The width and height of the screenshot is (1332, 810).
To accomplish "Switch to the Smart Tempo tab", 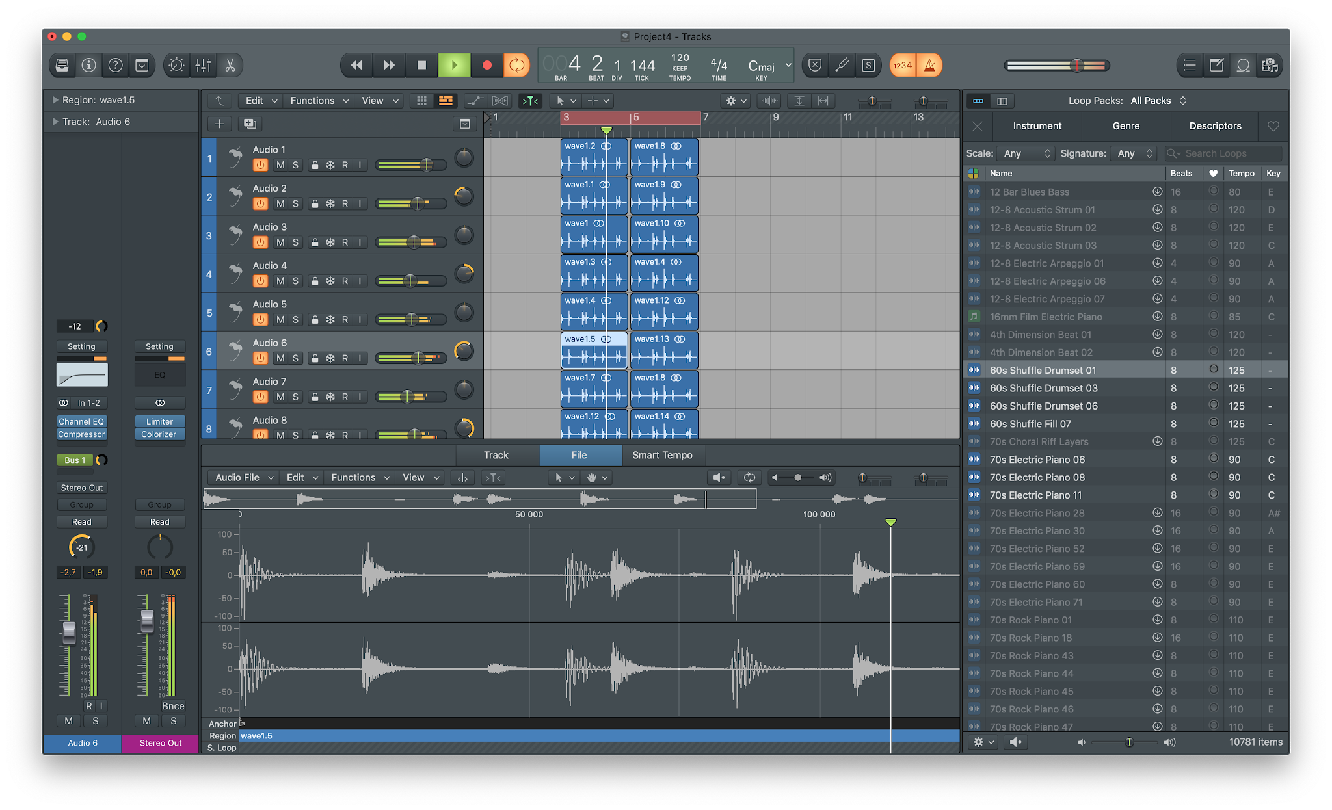I will (662, 455).
